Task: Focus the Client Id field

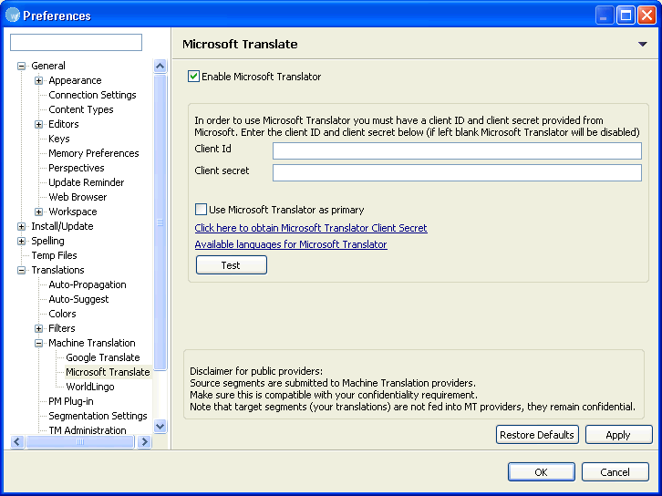Action: 457,150
